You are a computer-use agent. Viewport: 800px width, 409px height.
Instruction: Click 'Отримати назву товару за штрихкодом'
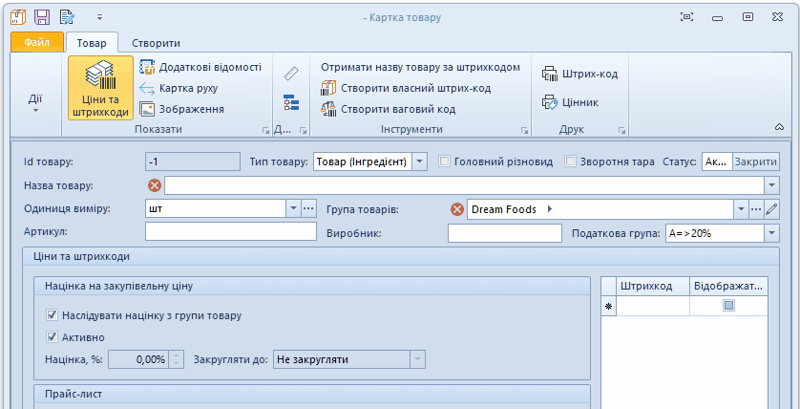click(x=420, y=67)
